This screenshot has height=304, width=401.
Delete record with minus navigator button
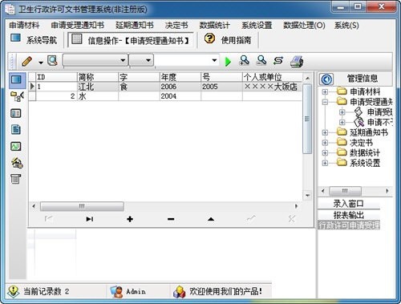[x=171, y=219]
